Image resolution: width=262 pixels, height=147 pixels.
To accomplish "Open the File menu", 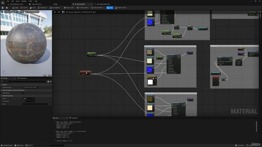I will point(8,1).
